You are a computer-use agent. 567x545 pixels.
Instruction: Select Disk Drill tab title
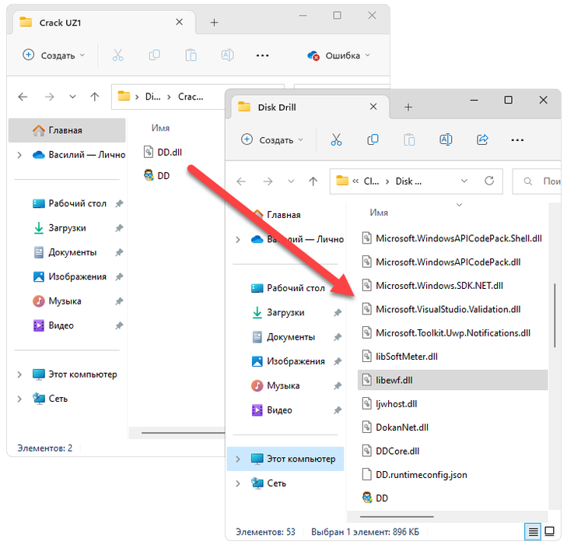(x=277, y=107)
